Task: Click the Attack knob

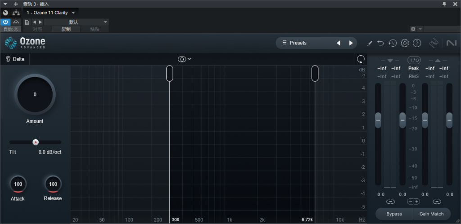Action: click(x=18, y=184)
